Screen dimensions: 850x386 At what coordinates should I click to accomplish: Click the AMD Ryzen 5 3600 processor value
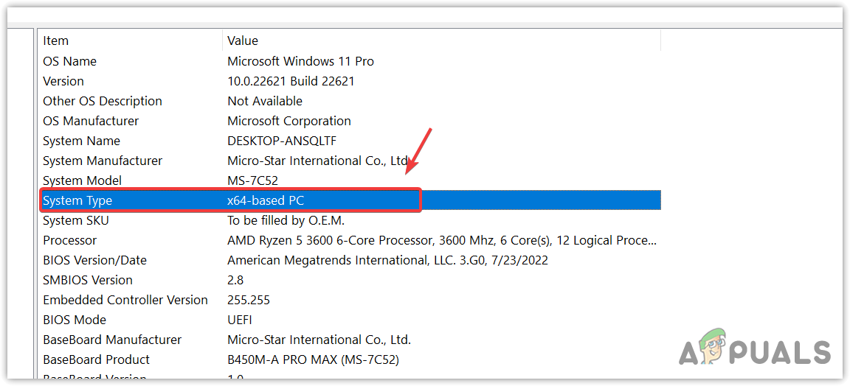[x=441, y=240]
